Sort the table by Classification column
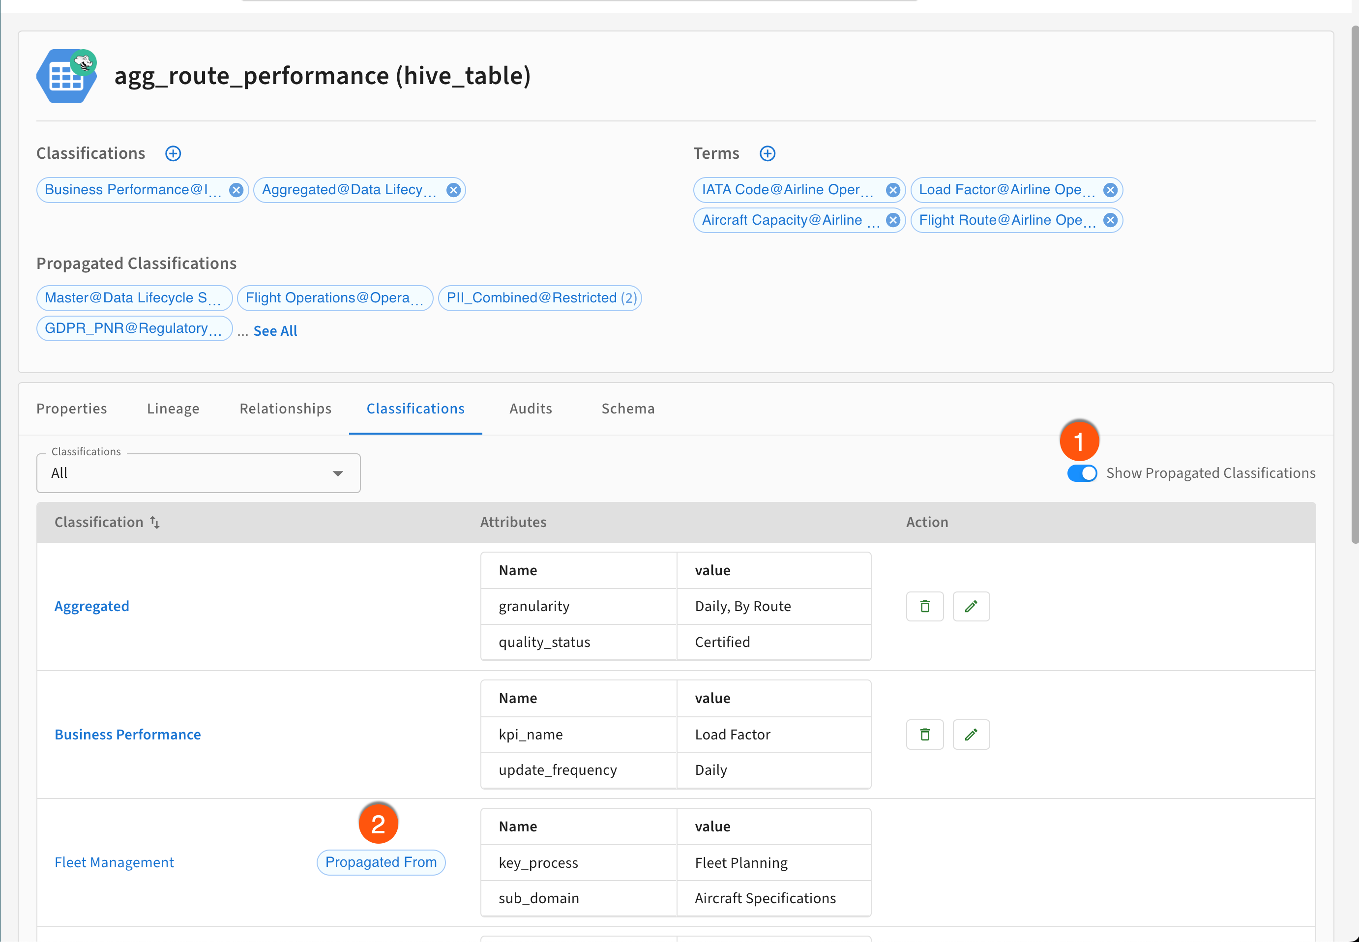Image resolution: width=1359 pixels, height=942 pixels. click(x=154, y=522)
